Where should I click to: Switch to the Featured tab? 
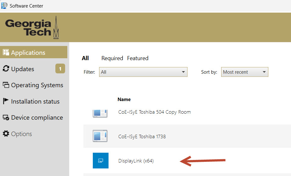point(138,58)
